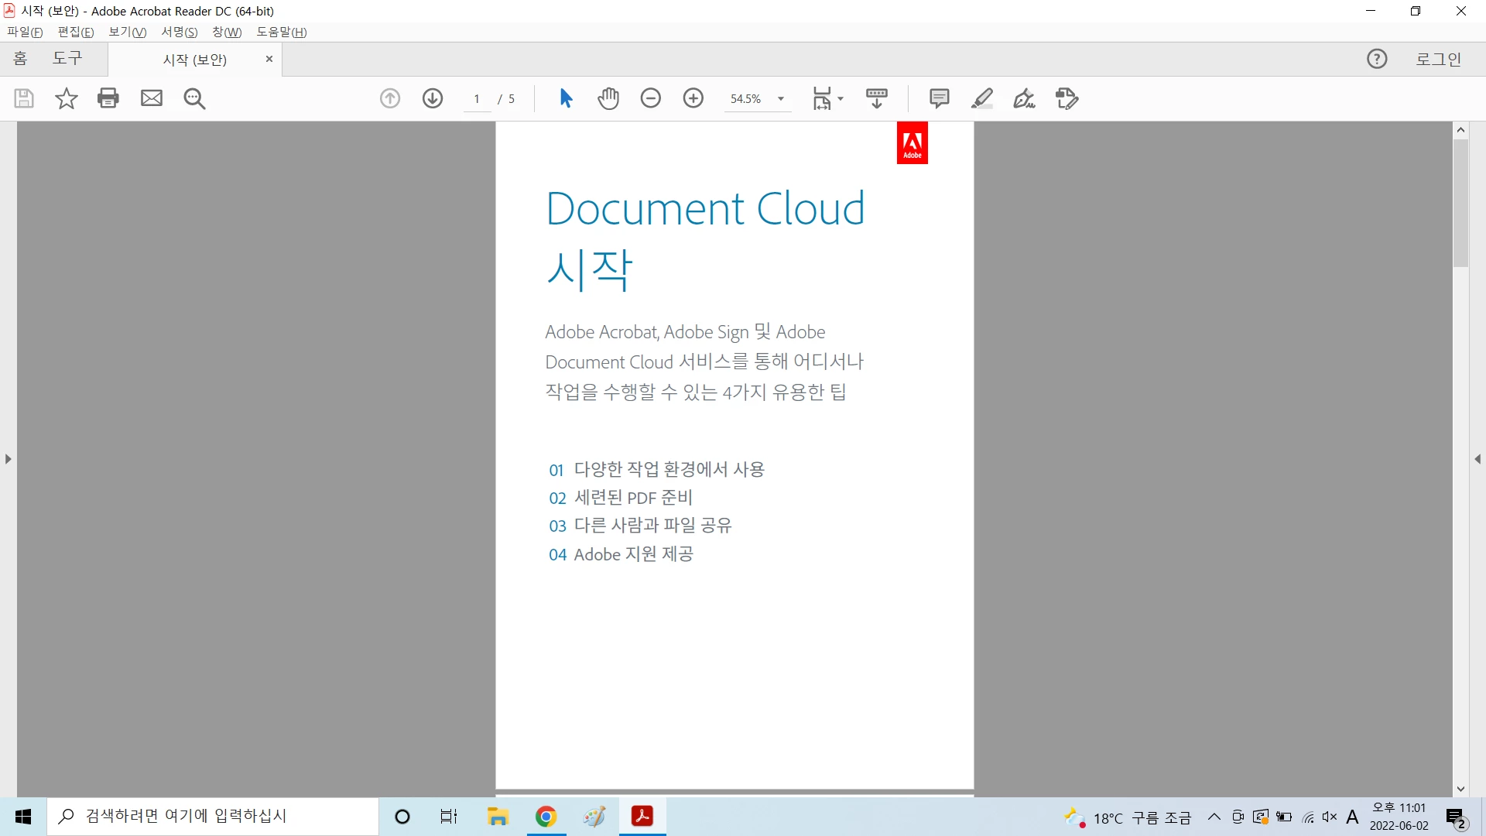Zoom in with plus icon
1486x836 pixels.
[693, 98]
